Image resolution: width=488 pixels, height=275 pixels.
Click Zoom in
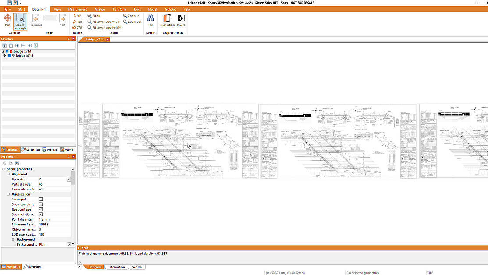point(131,16)
